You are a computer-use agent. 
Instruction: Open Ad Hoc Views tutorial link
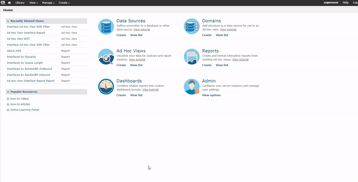click(137, 59)
